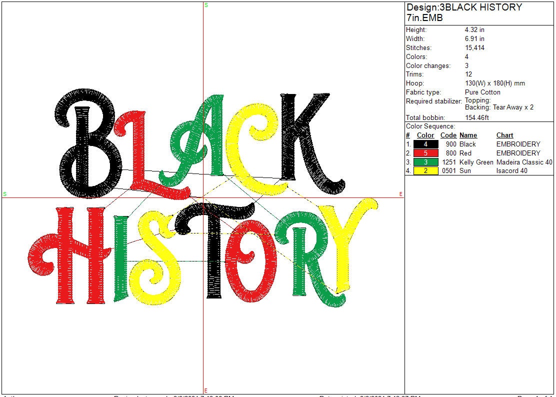The width and height of the screenshot is (556, 397).
Task: Click the Isacord 40 chart entry
Action: tap(511, 170)
